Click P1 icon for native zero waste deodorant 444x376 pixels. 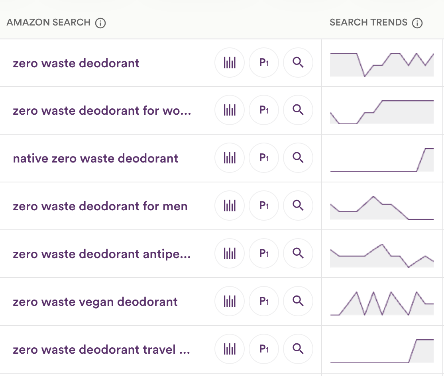click(263, 158)
